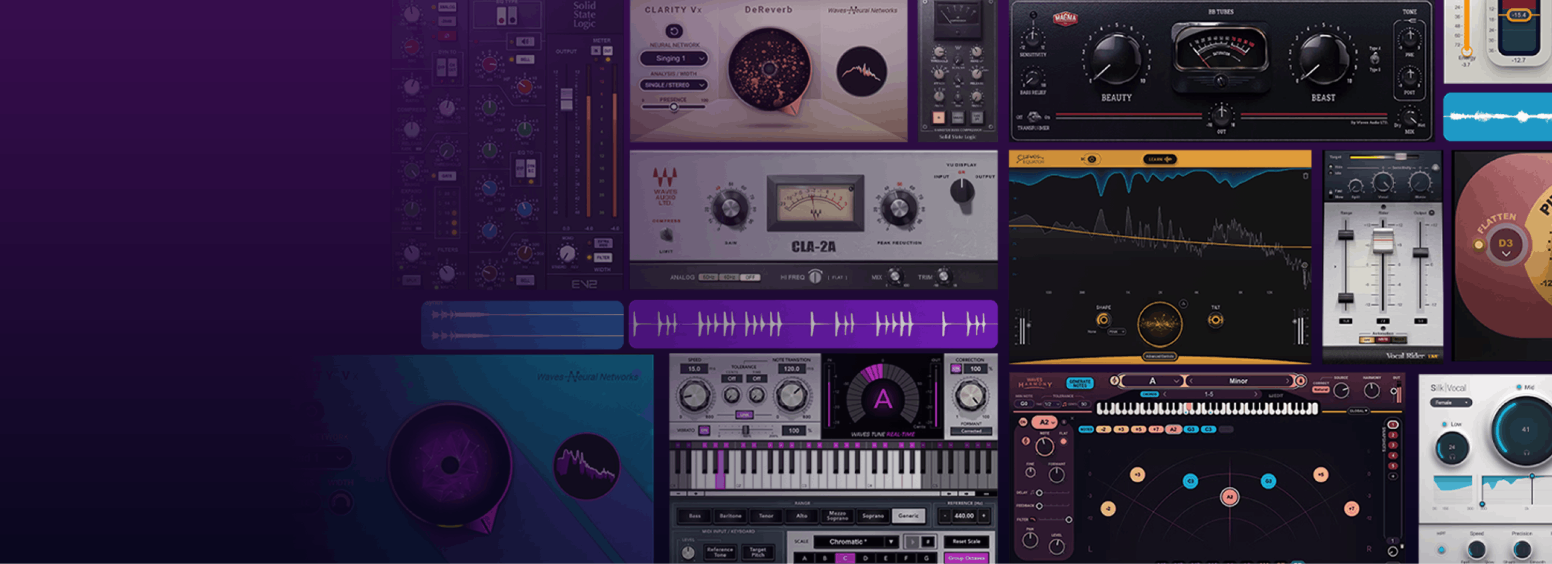Click the CLA-2A VU meter display
The height and width of the screenshot is (564, 1552).
[x=815, y=204]
